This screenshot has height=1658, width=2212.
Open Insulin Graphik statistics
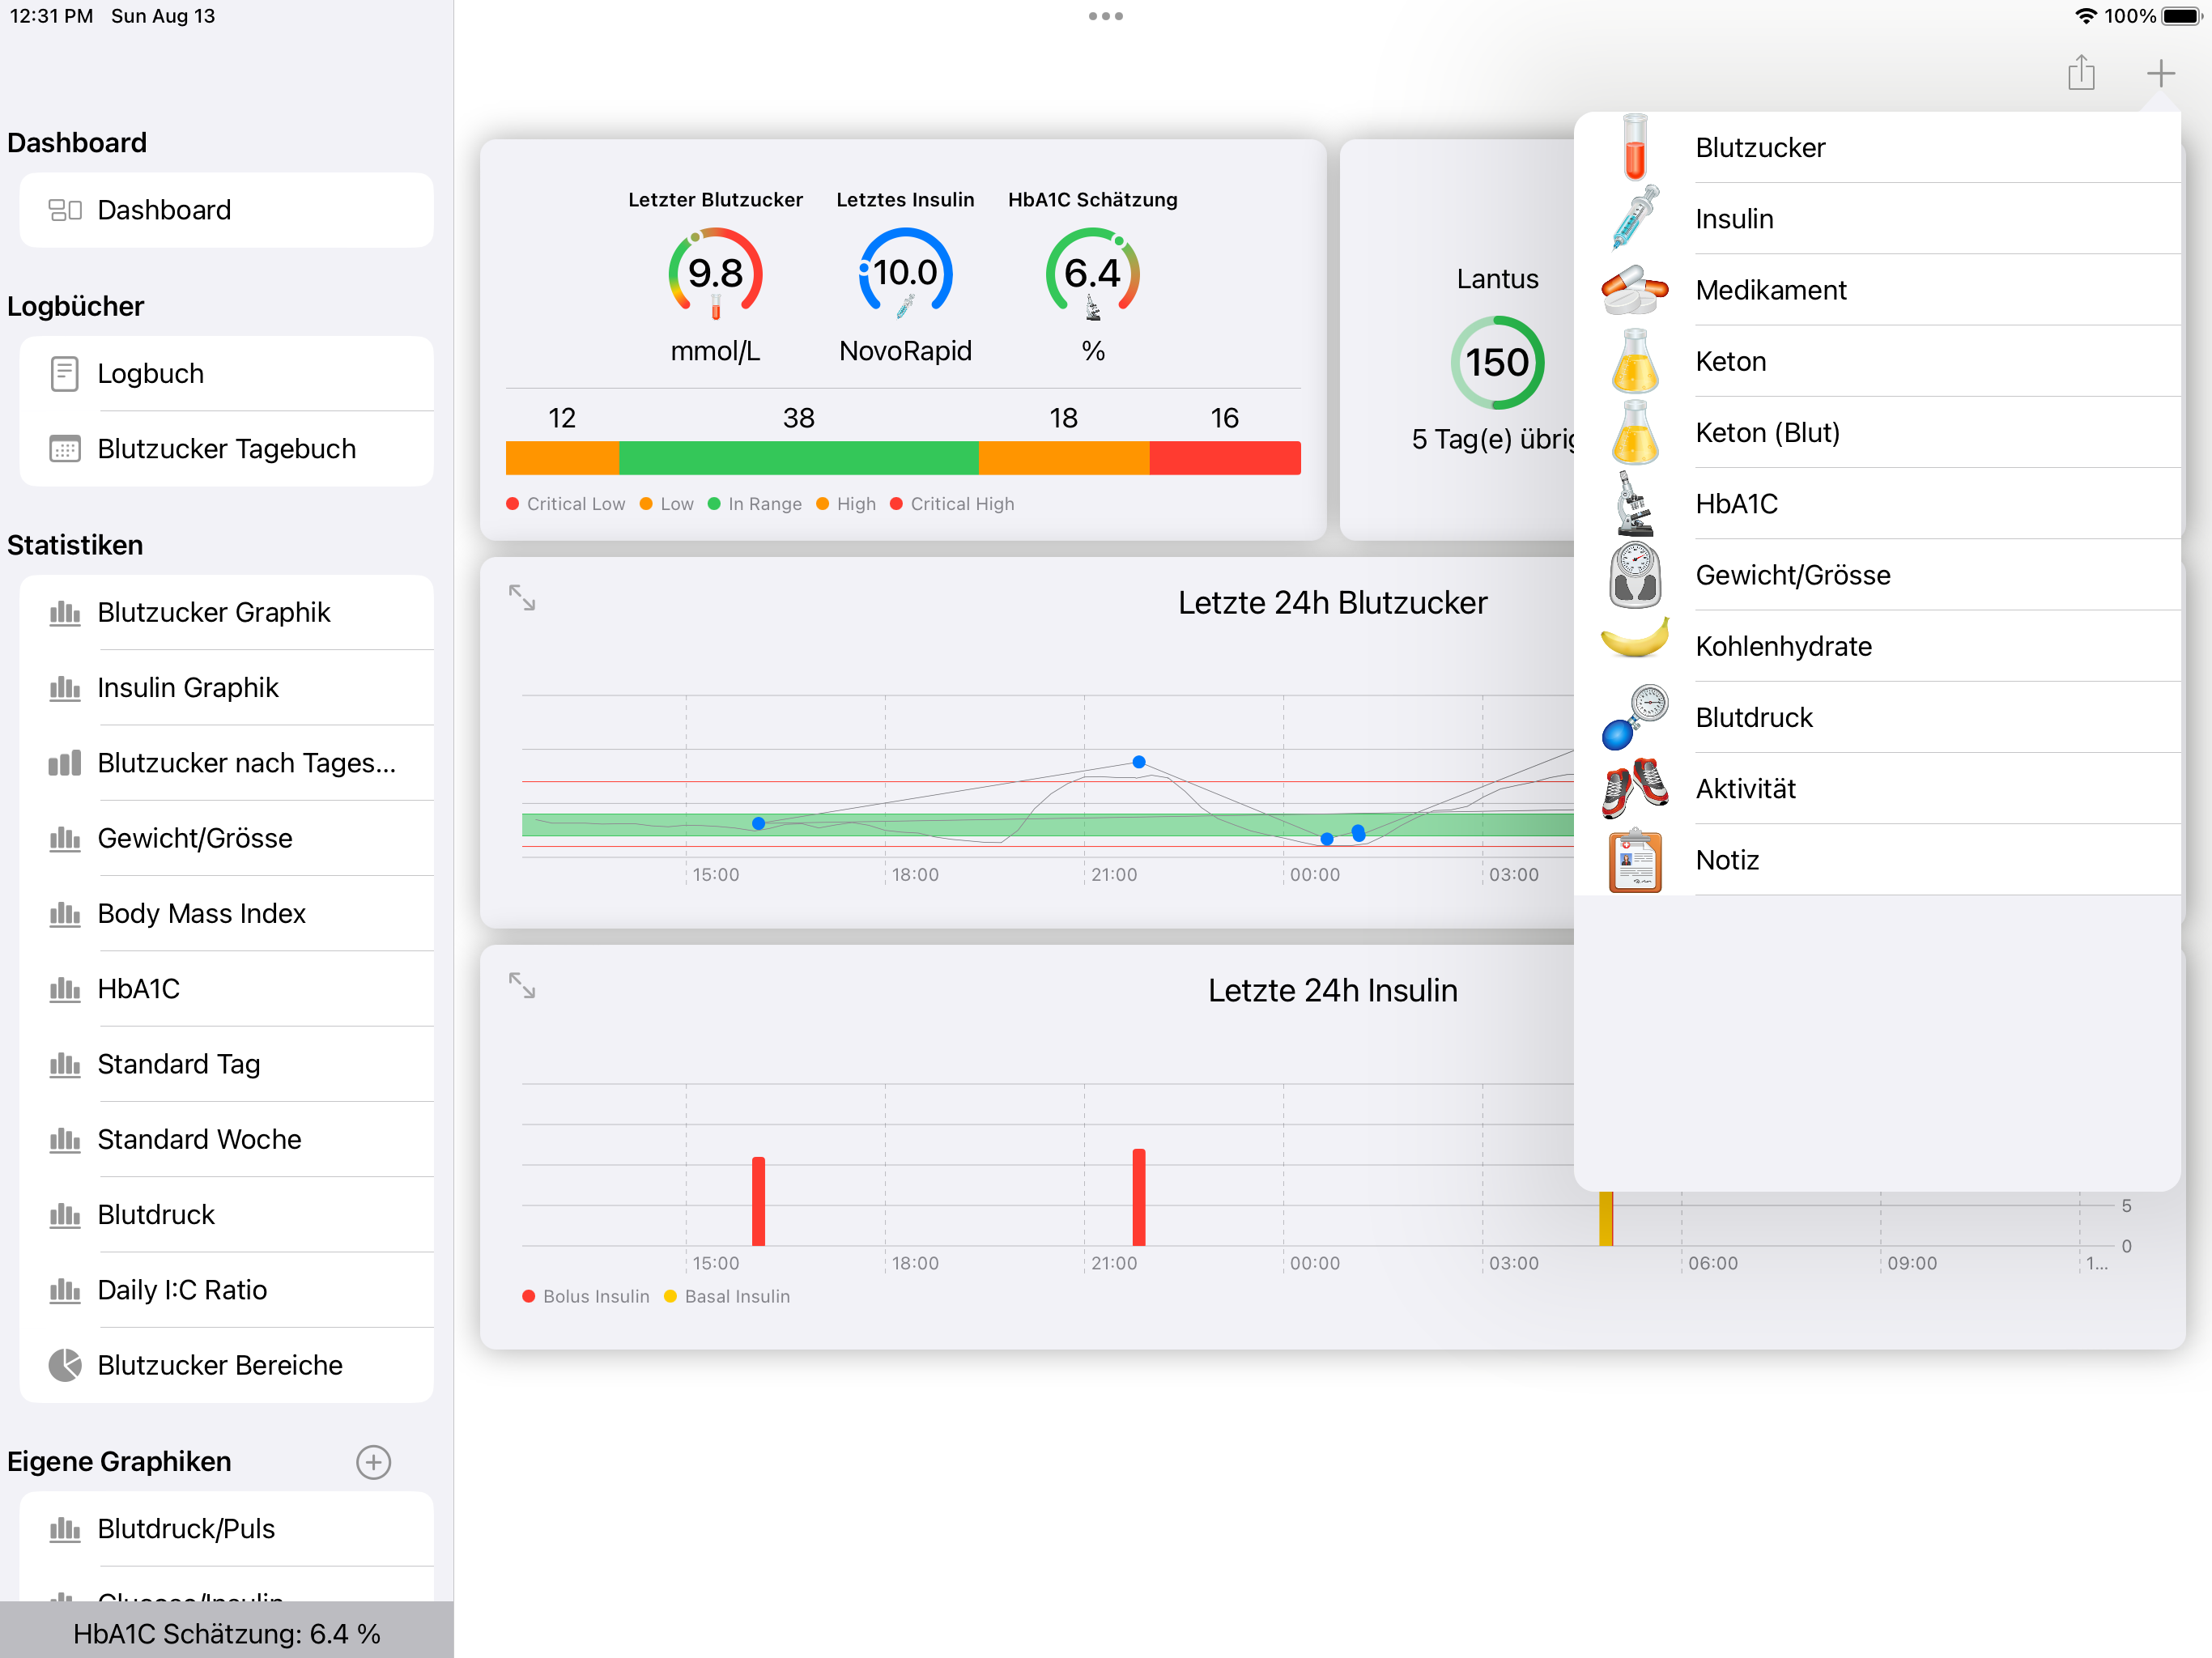(227, 688)
